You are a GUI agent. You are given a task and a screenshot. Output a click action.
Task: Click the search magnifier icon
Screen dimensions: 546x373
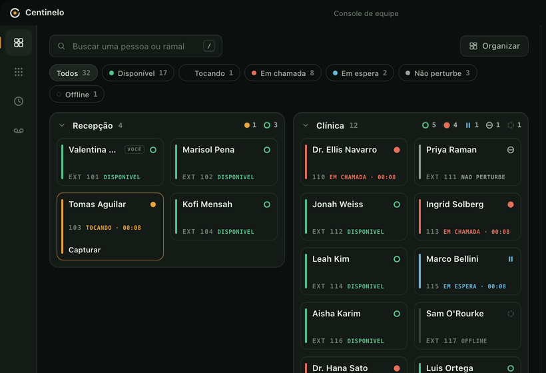[x=61, y=47]
